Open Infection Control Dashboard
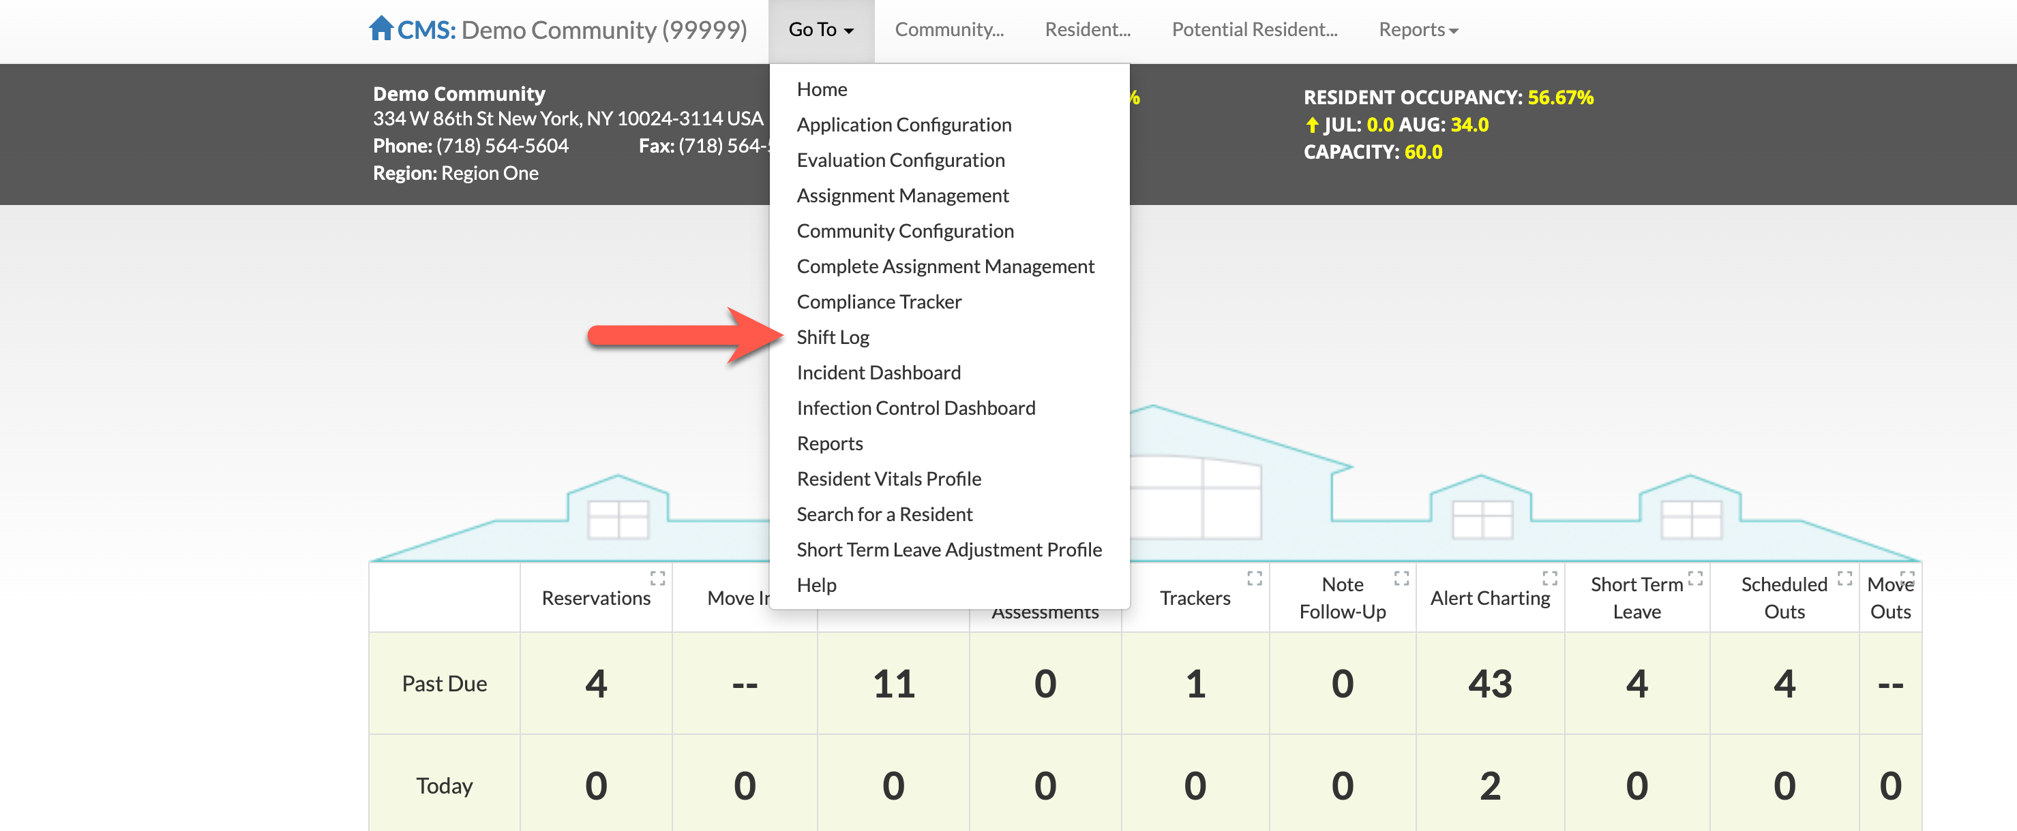Image resolution: width=2017 pixels, height=831 pixels. click(915, 408)
